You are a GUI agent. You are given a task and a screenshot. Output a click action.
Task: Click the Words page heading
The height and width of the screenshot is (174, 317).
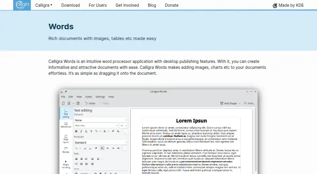pyautogui.click(x=61, y=26)
